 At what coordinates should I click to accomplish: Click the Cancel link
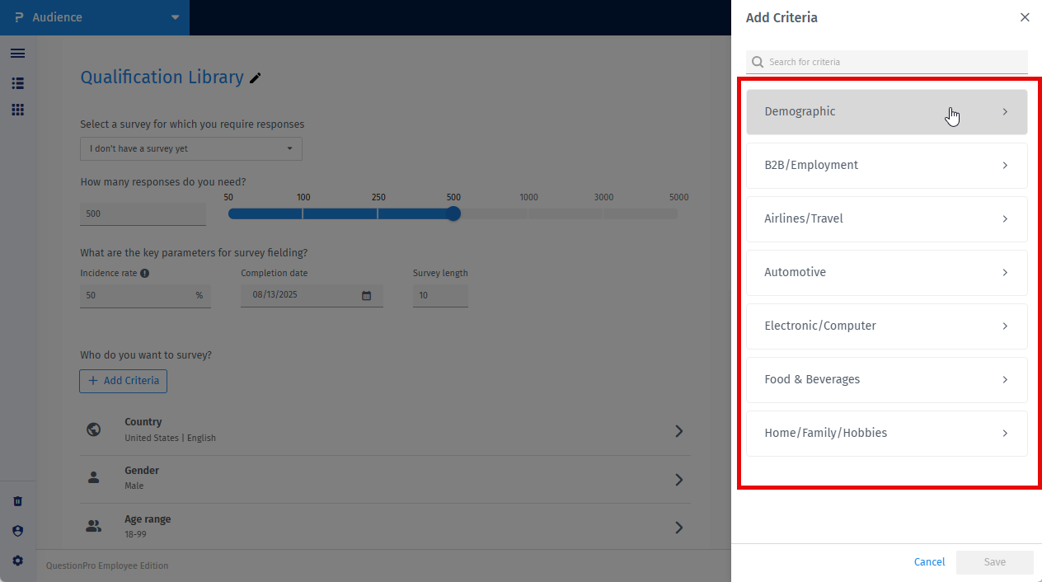pyautogui.click(x=929, y=562)
